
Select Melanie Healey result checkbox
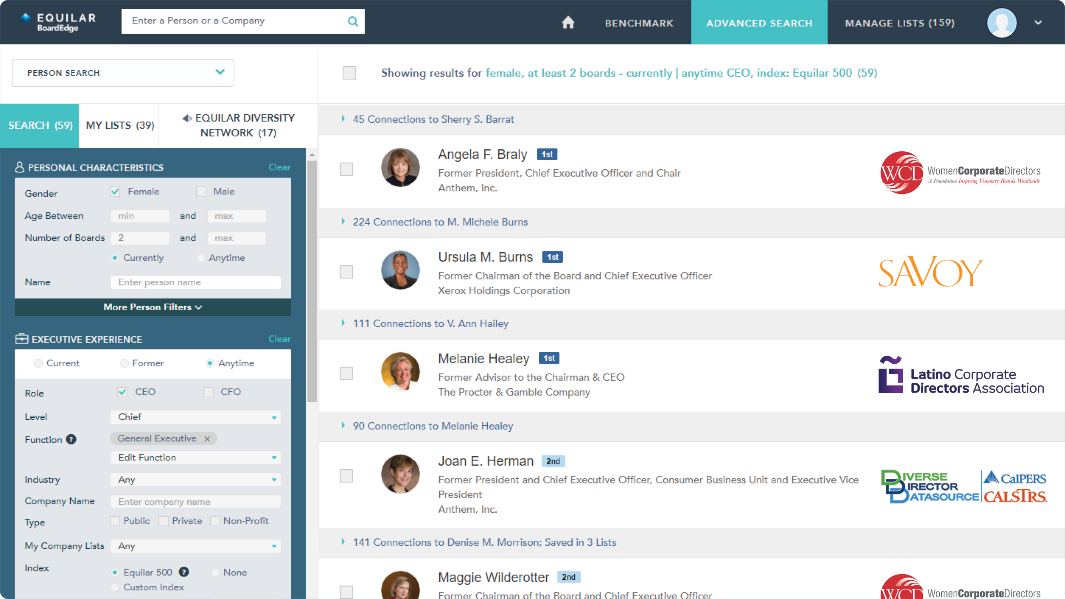click(347, 373)
